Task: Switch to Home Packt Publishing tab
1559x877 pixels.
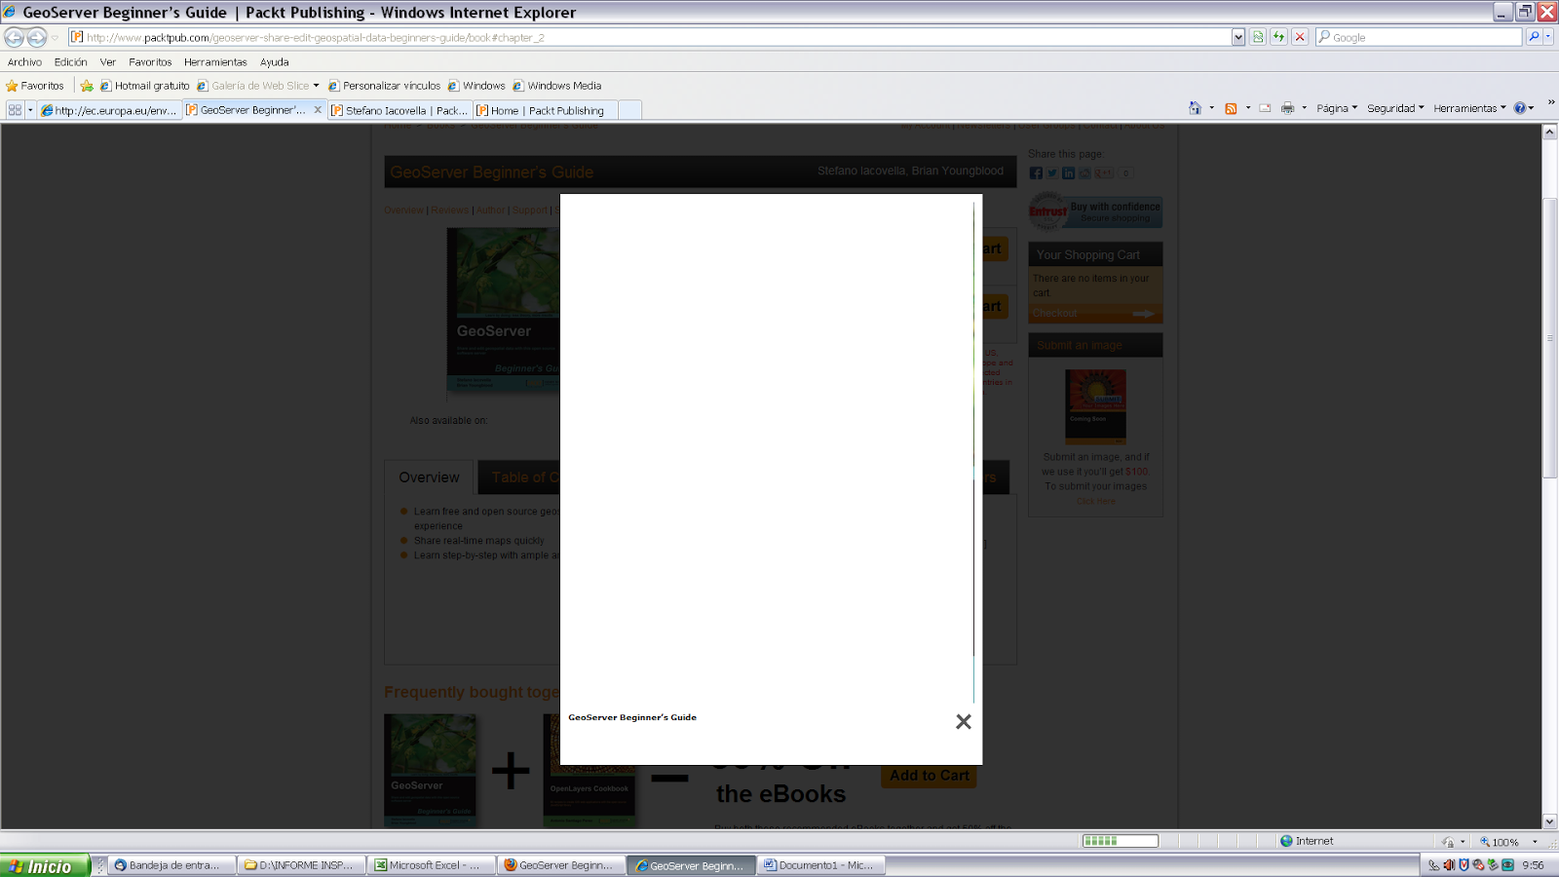Action: [545, 110]
